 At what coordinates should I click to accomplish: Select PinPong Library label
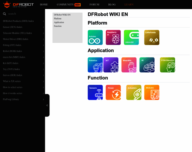[x=11, y=99]
